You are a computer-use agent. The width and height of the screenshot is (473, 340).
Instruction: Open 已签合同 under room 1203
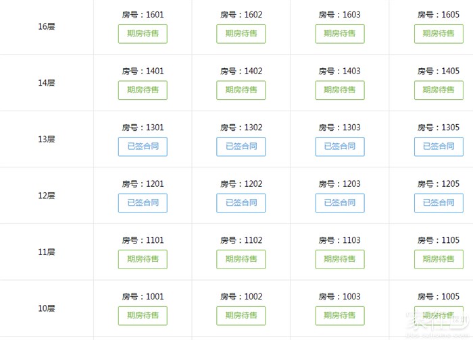[340, 203]
